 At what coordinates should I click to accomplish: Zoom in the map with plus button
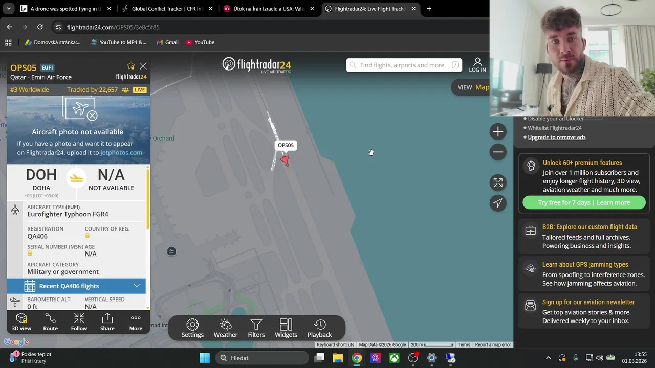pyautogui.click(x=498, y=132)
